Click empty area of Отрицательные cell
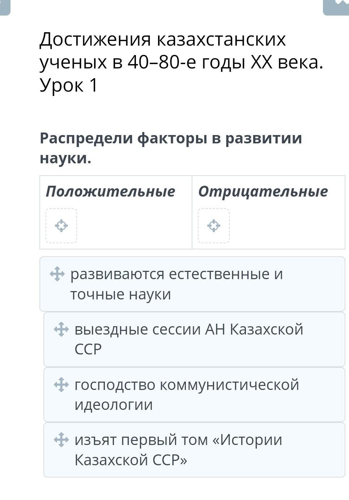349x500 pixels. (286, 226)
